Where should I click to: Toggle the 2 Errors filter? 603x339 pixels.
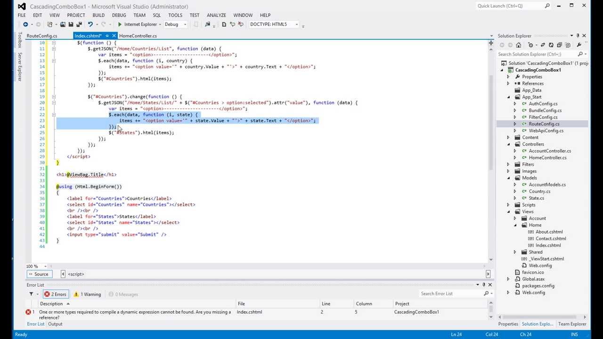coord(56,294)
